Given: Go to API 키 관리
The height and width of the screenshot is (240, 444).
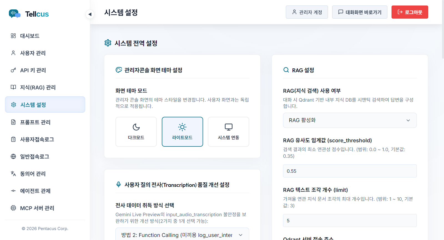Looking at the screenshot, I should coord(45,70).
